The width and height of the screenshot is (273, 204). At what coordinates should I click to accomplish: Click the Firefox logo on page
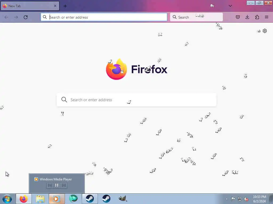pyautogui.click(x=116, y=69)
